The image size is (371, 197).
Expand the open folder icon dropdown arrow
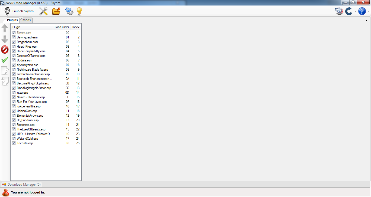[63, 11]
